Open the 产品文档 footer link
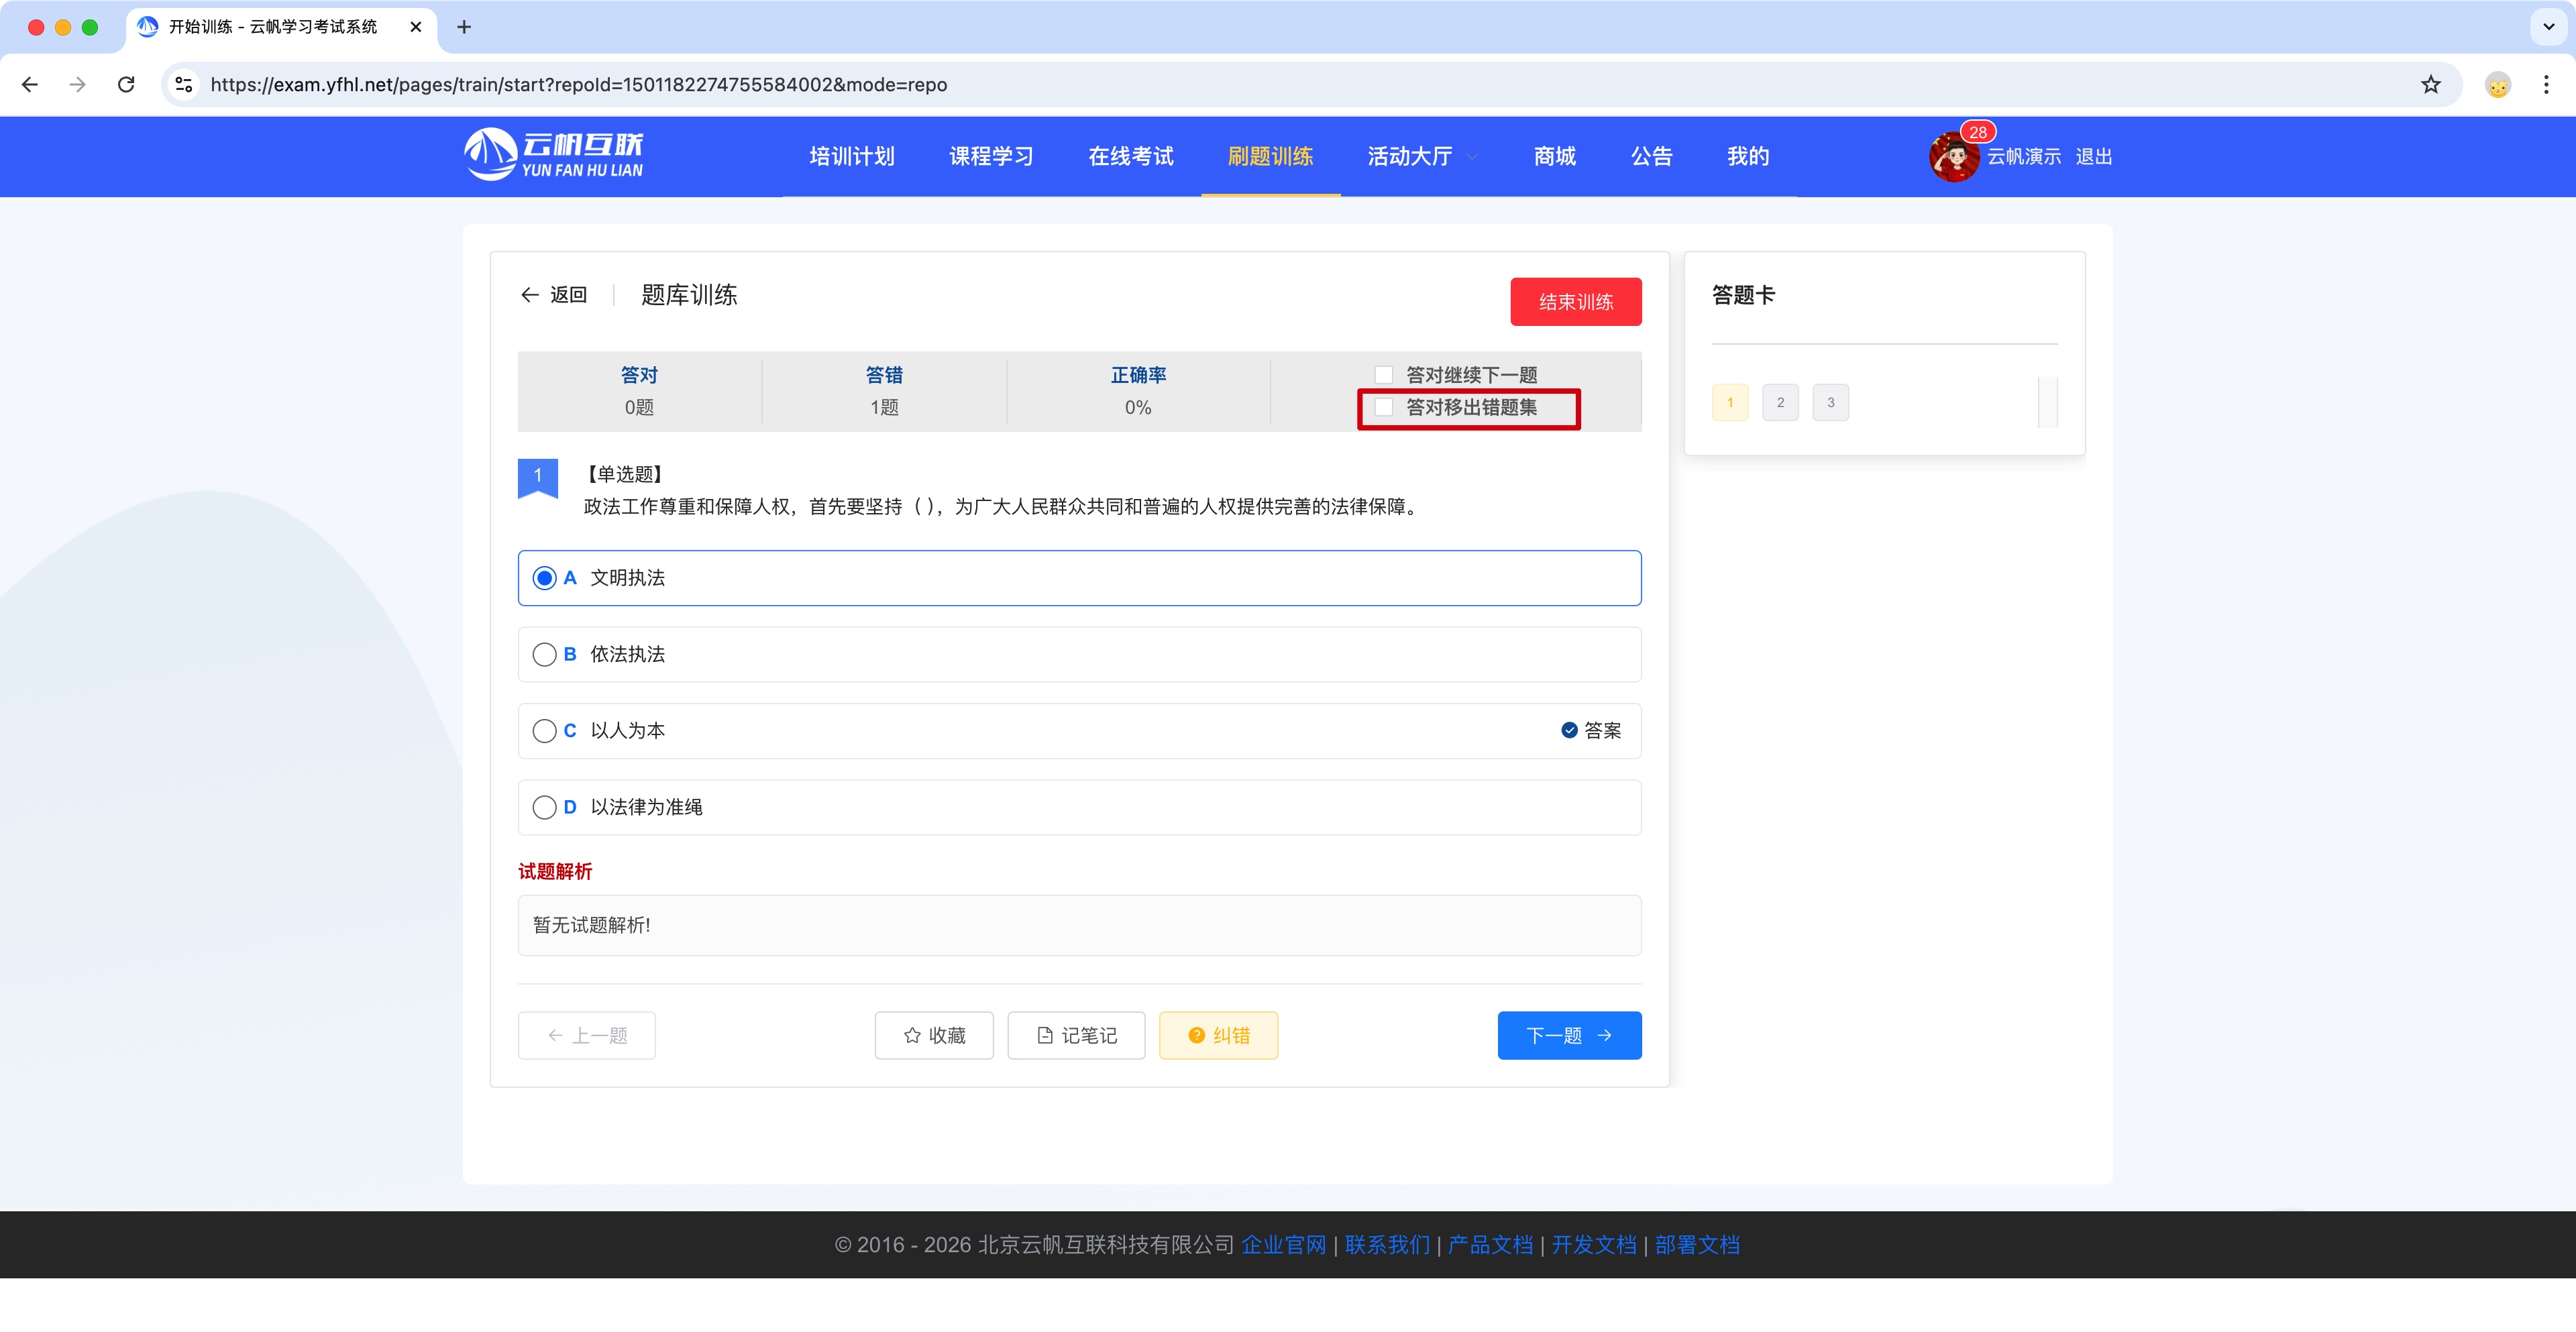Screen dimensions: 2576x1332 click(x=1489, y=1245)
